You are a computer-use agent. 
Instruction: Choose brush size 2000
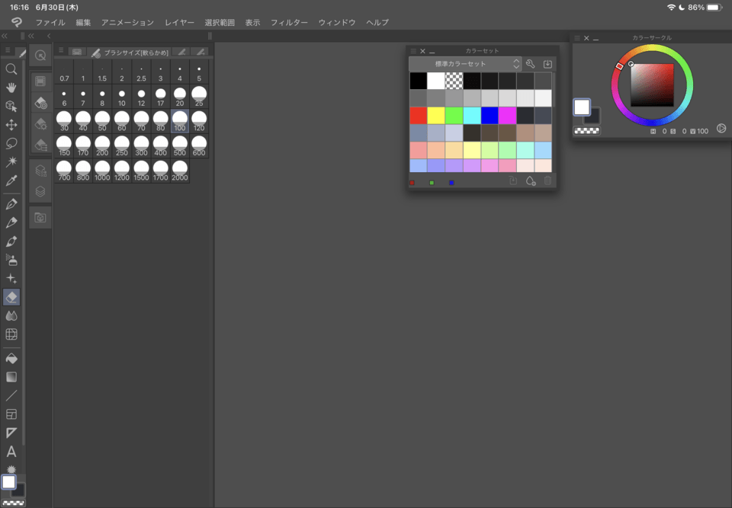tap(180, 171)
